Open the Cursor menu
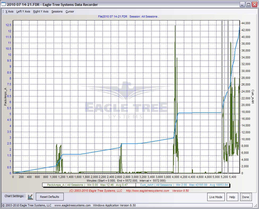The width and height of the screenshot is (259, 209). coord(70,11)
